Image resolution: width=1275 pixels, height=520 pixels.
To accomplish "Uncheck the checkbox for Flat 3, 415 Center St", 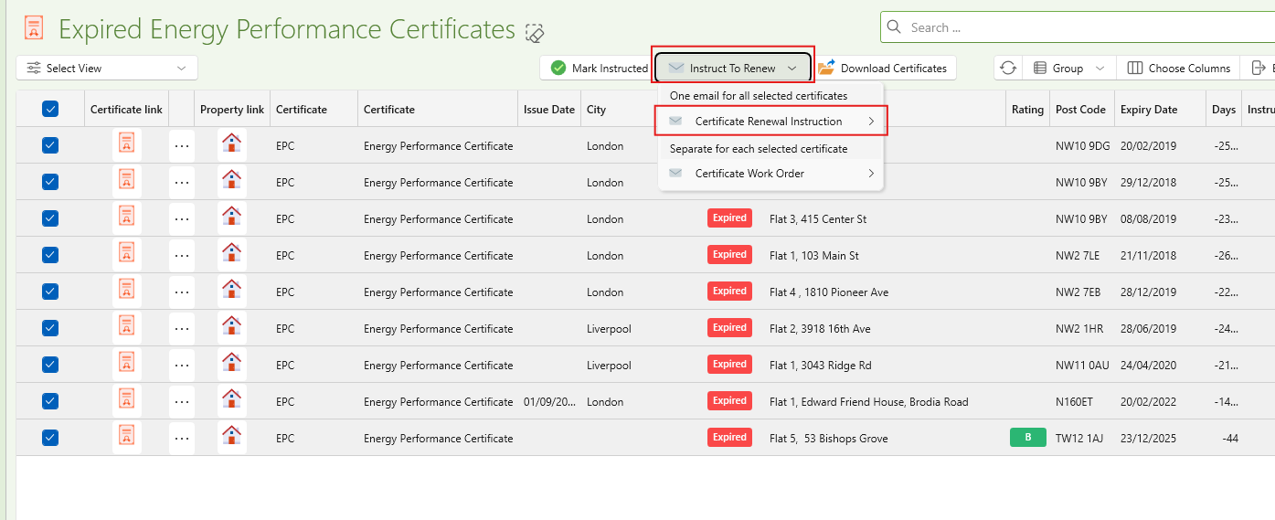I will tap(50, 218).
